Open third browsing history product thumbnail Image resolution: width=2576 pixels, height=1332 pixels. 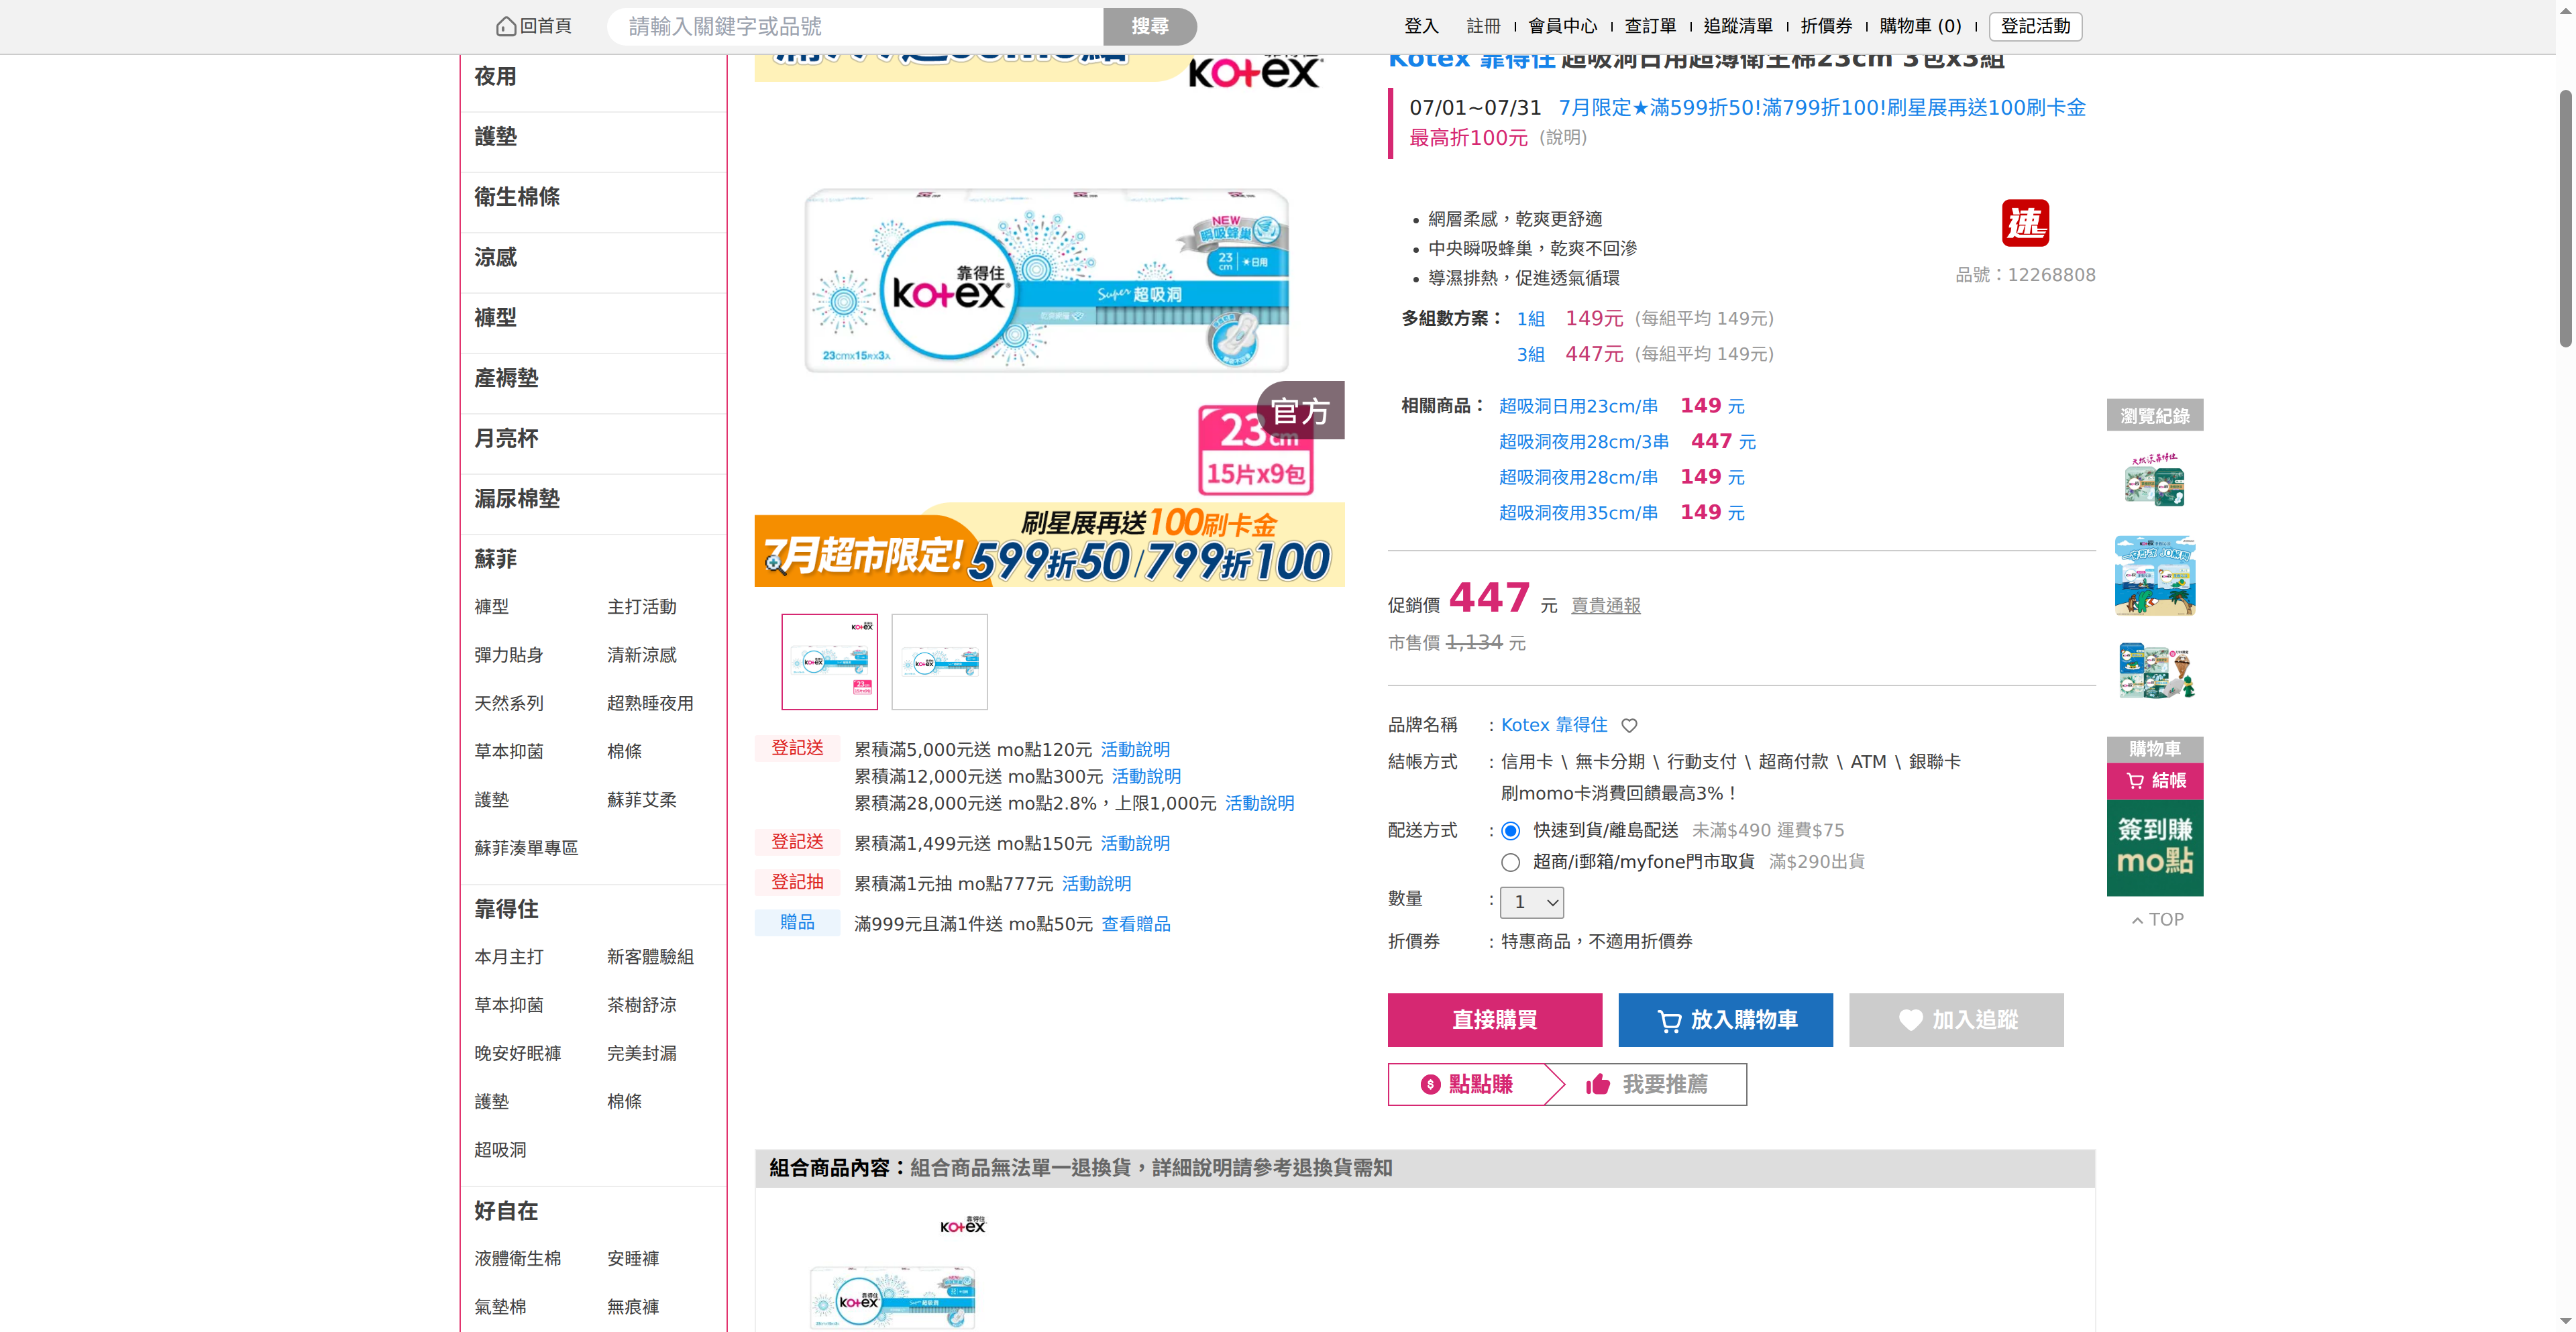point(2155,670)
